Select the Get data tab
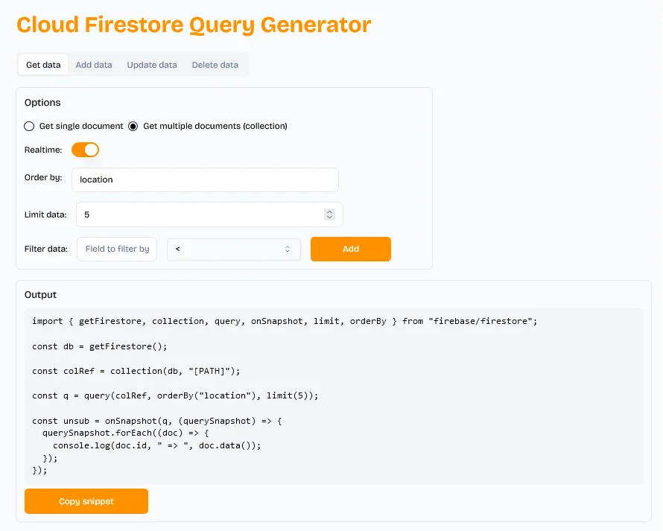Viewport: 663px width, 531px height. [x=43, y=65]
